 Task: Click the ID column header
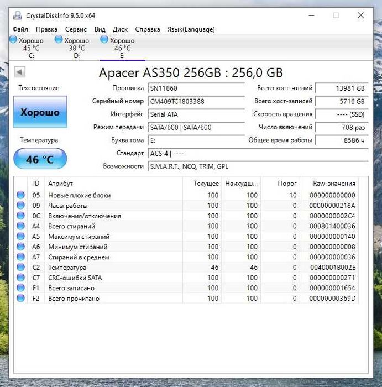click(36, 184)
